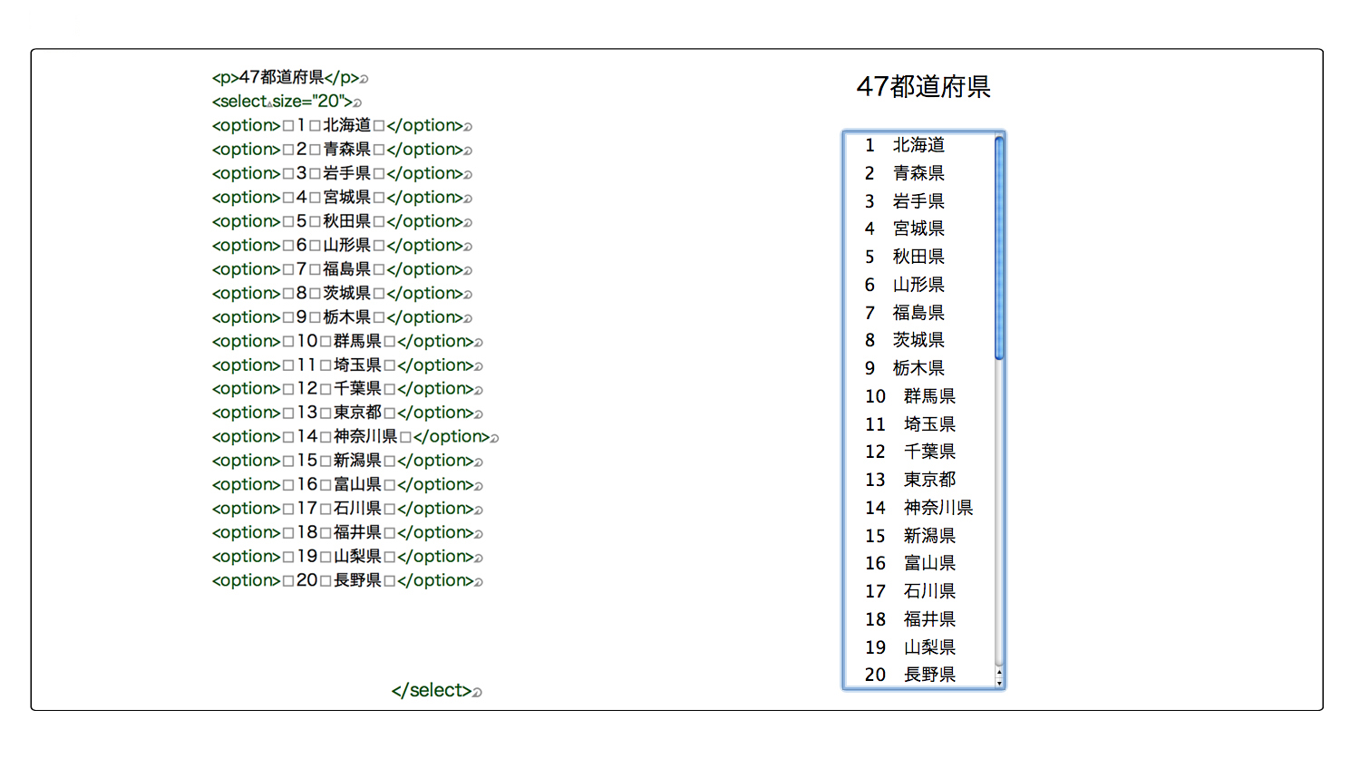Select option 13 東京都 in the listbox

[x=918, y=480]
